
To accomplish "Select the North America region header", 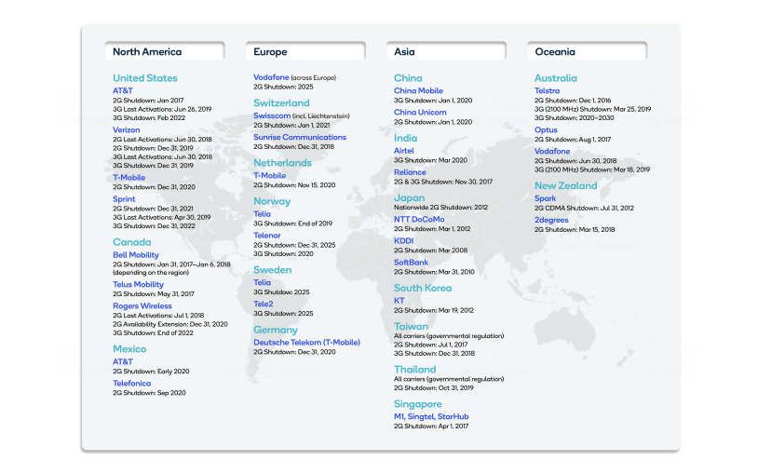I will [x=165, y=51].
